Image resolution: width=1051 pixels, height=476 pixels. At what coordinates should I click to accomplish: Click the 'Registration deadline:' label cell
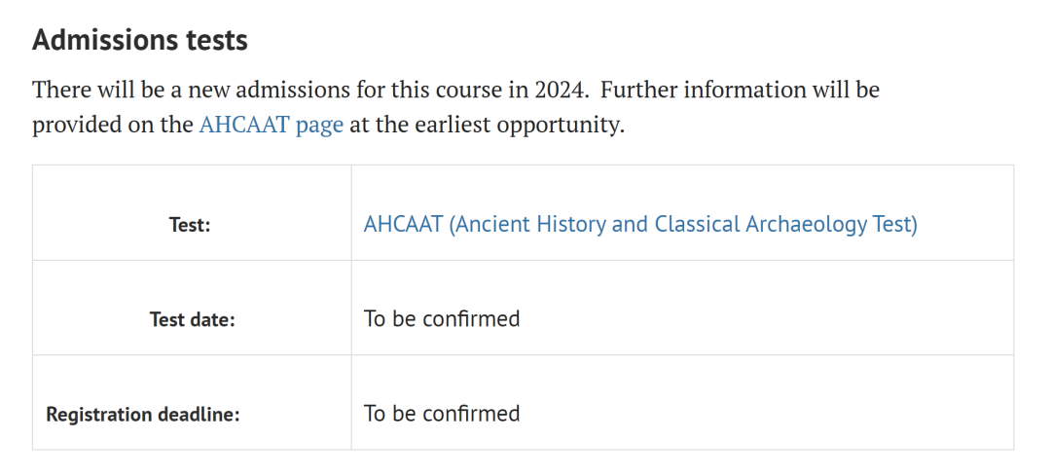(192, 402)
